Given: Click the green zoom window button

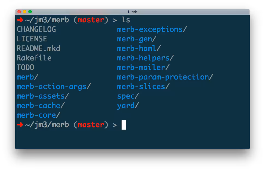Looking at the screenshot, I should click(30, 12).
